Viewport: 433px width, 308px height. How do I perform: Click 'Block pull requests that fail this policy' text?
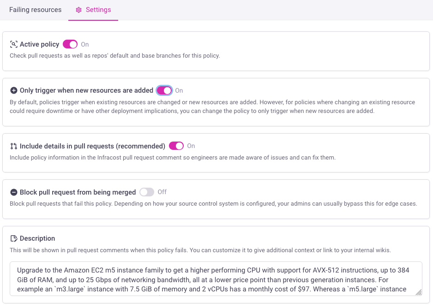coord(213,204)
